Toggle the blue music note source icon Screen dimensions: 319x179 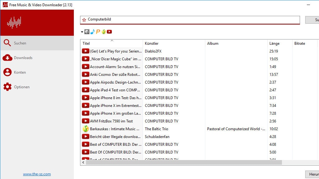point(93,32)
